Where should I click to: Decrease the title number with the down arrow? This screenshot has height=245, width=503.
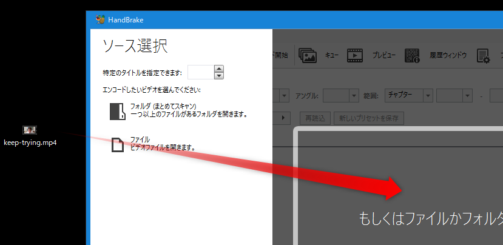coord(219,76)
